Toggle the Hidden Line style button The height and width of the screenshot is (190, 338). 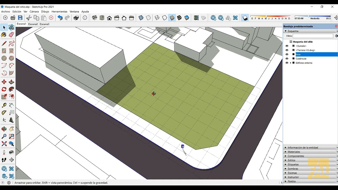pos(165,18)
